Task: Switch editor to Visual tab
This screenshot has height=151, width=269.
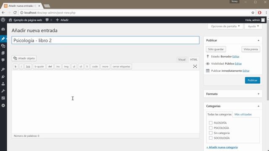Action: point(182,60)
